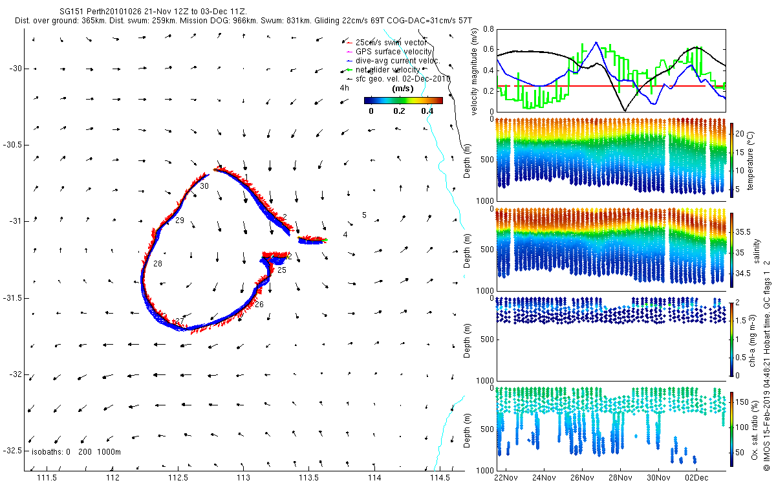Click the 02Dec tick on time axis

coord(698,477)
